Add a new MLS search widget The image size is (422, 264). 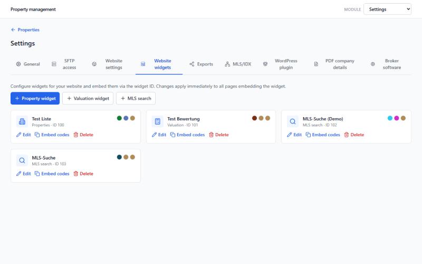[136, 98]
